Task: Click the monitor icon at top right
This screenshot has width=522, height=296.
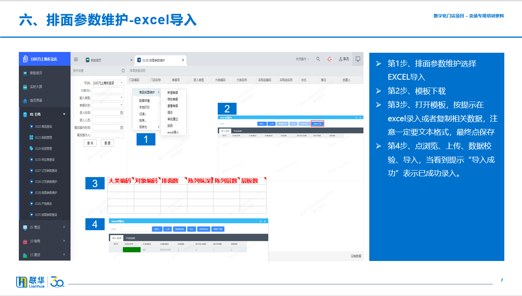Action: coord(358,59)
